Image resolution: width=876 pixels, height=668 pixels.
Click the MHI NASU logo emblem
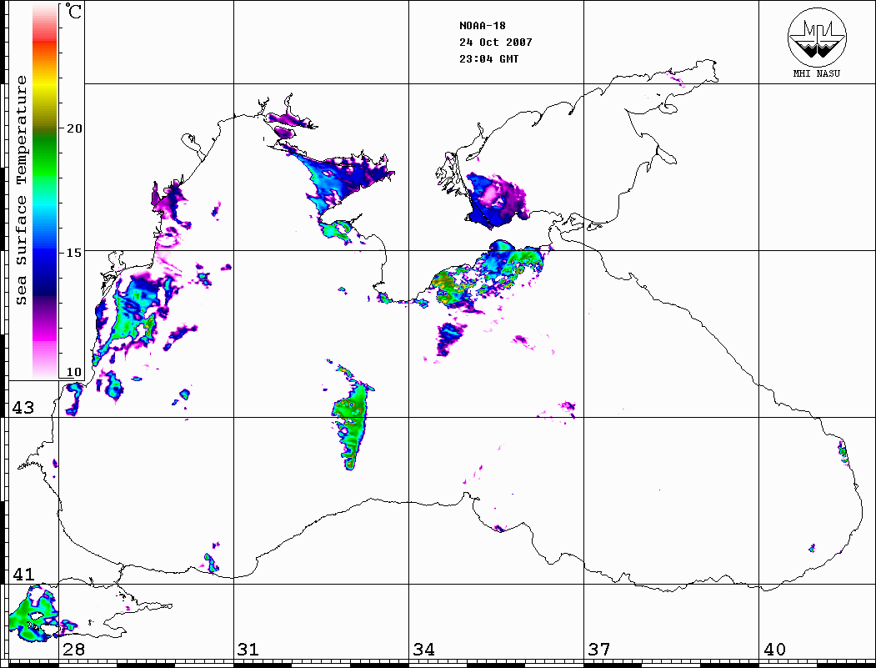click(817, 37)
